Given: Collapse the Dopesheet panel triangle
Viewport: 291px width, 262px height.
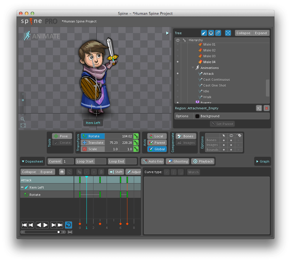Looking at the screenshot, I should pyautogui.click(x=23, y=161).
